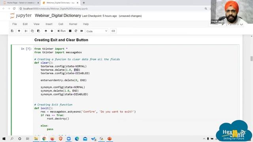Click the save and checkpoint icon

(12, 31)
